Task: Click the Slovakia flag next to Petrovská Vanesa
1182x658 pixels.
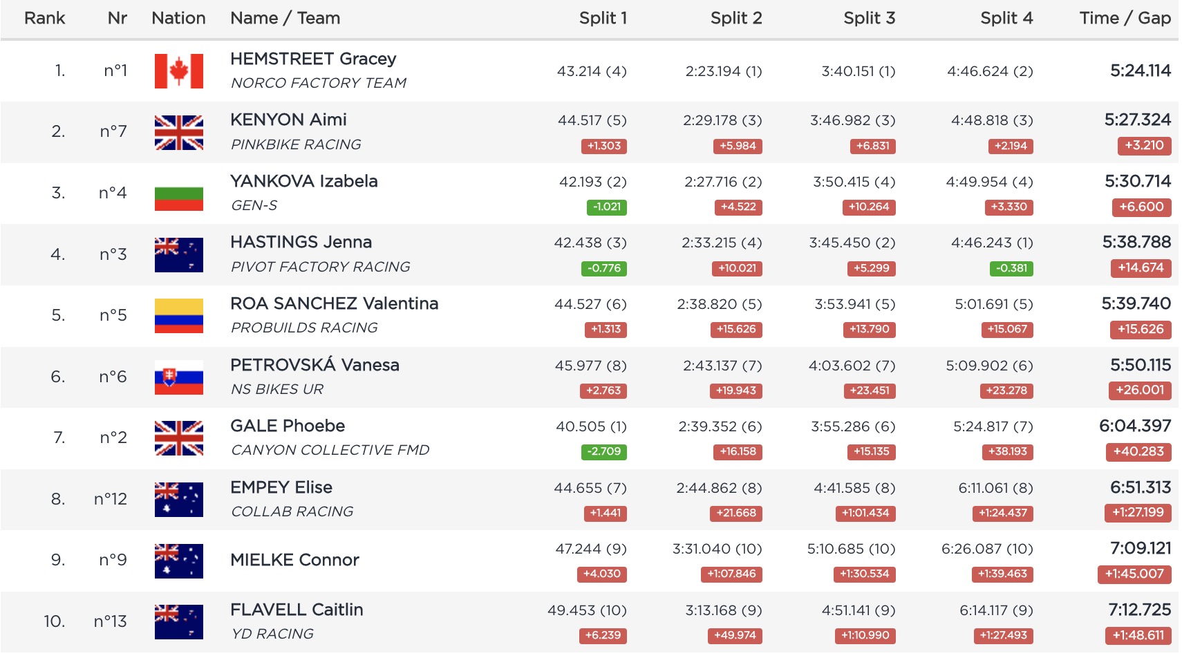Action: 178,377
